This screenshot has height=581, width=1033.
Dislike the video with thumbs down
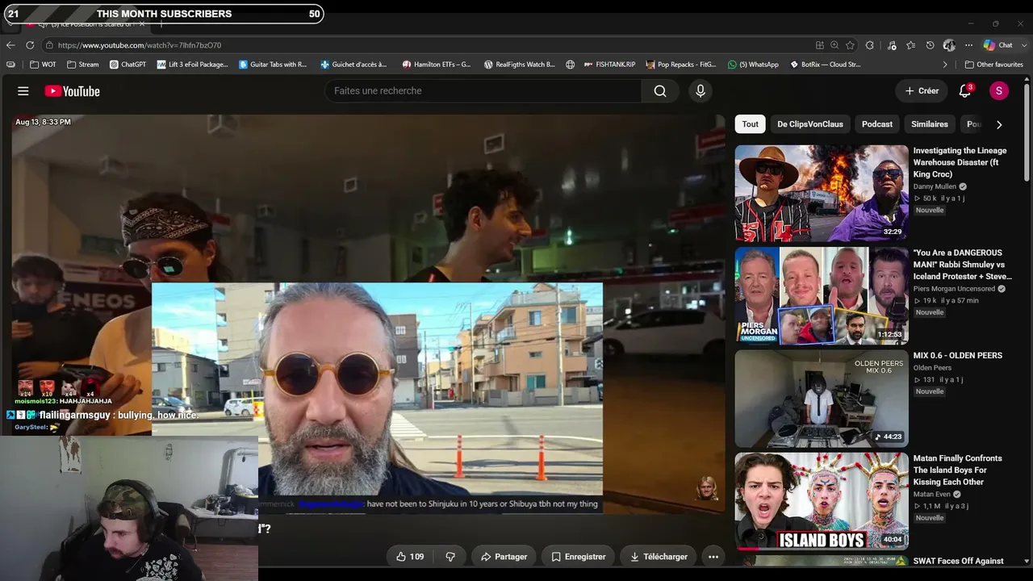click(x=450, y=557)
